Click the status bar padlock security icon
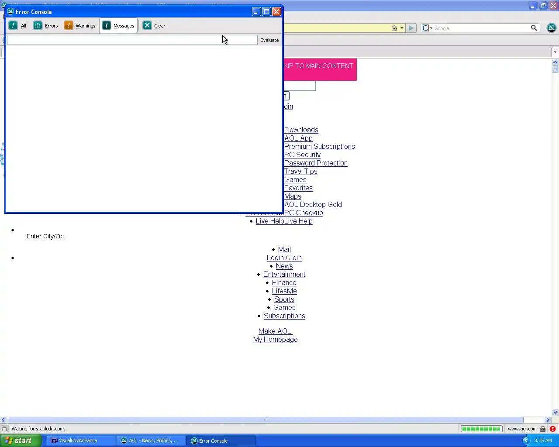Screen dimensions: 559x447 [x=543, y=429]
